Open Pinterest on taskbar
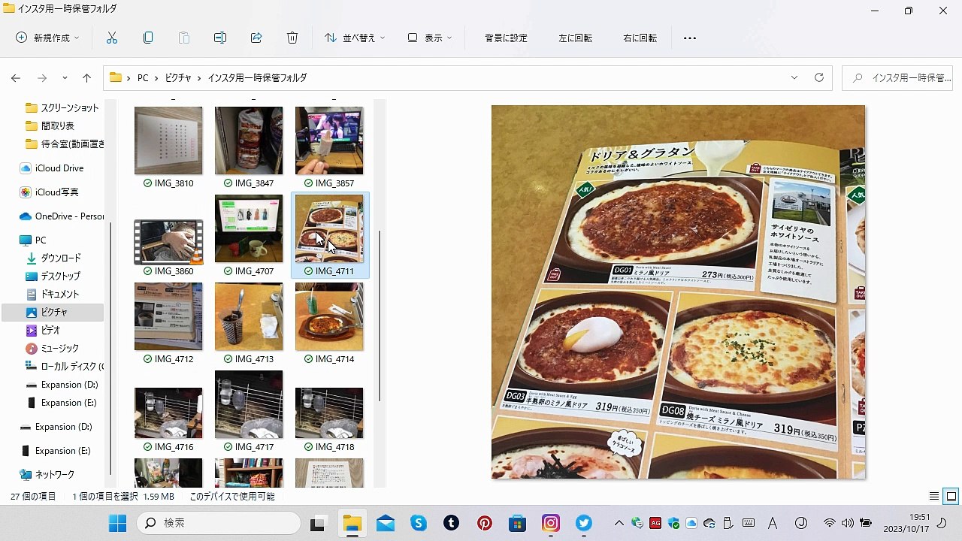Screen dimensions: 962x541 pos(485,523)
